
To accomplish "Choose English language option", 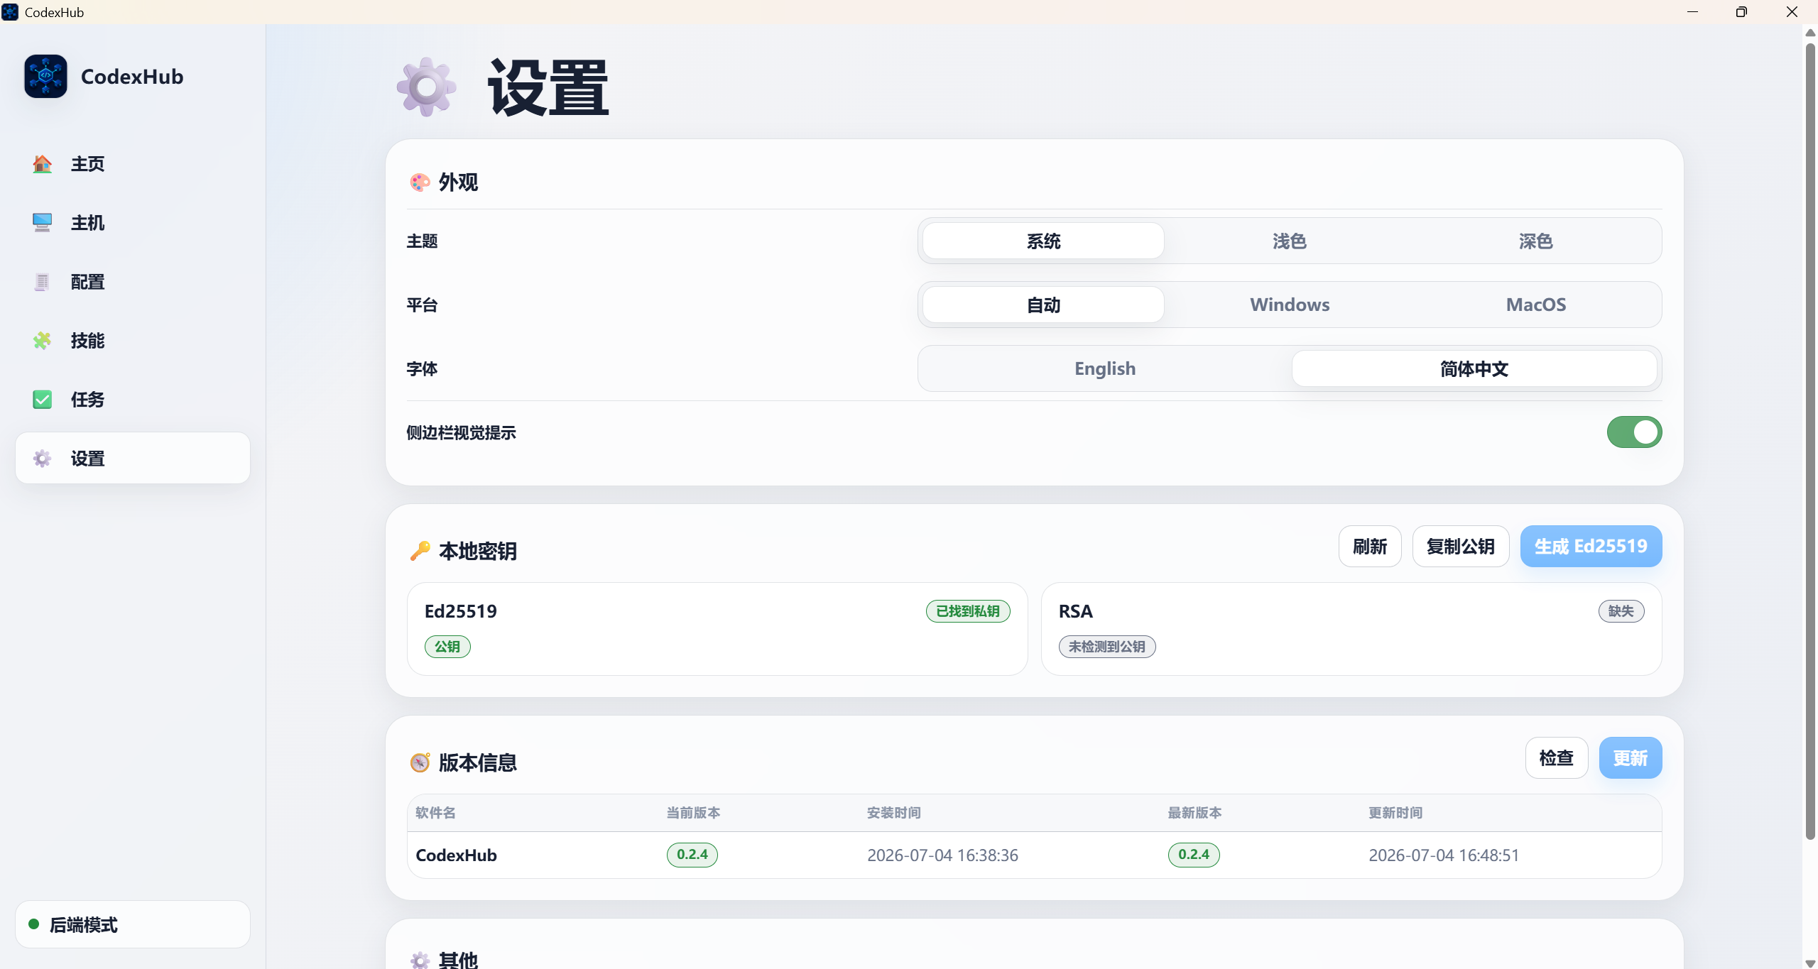I will [1105, 369].
